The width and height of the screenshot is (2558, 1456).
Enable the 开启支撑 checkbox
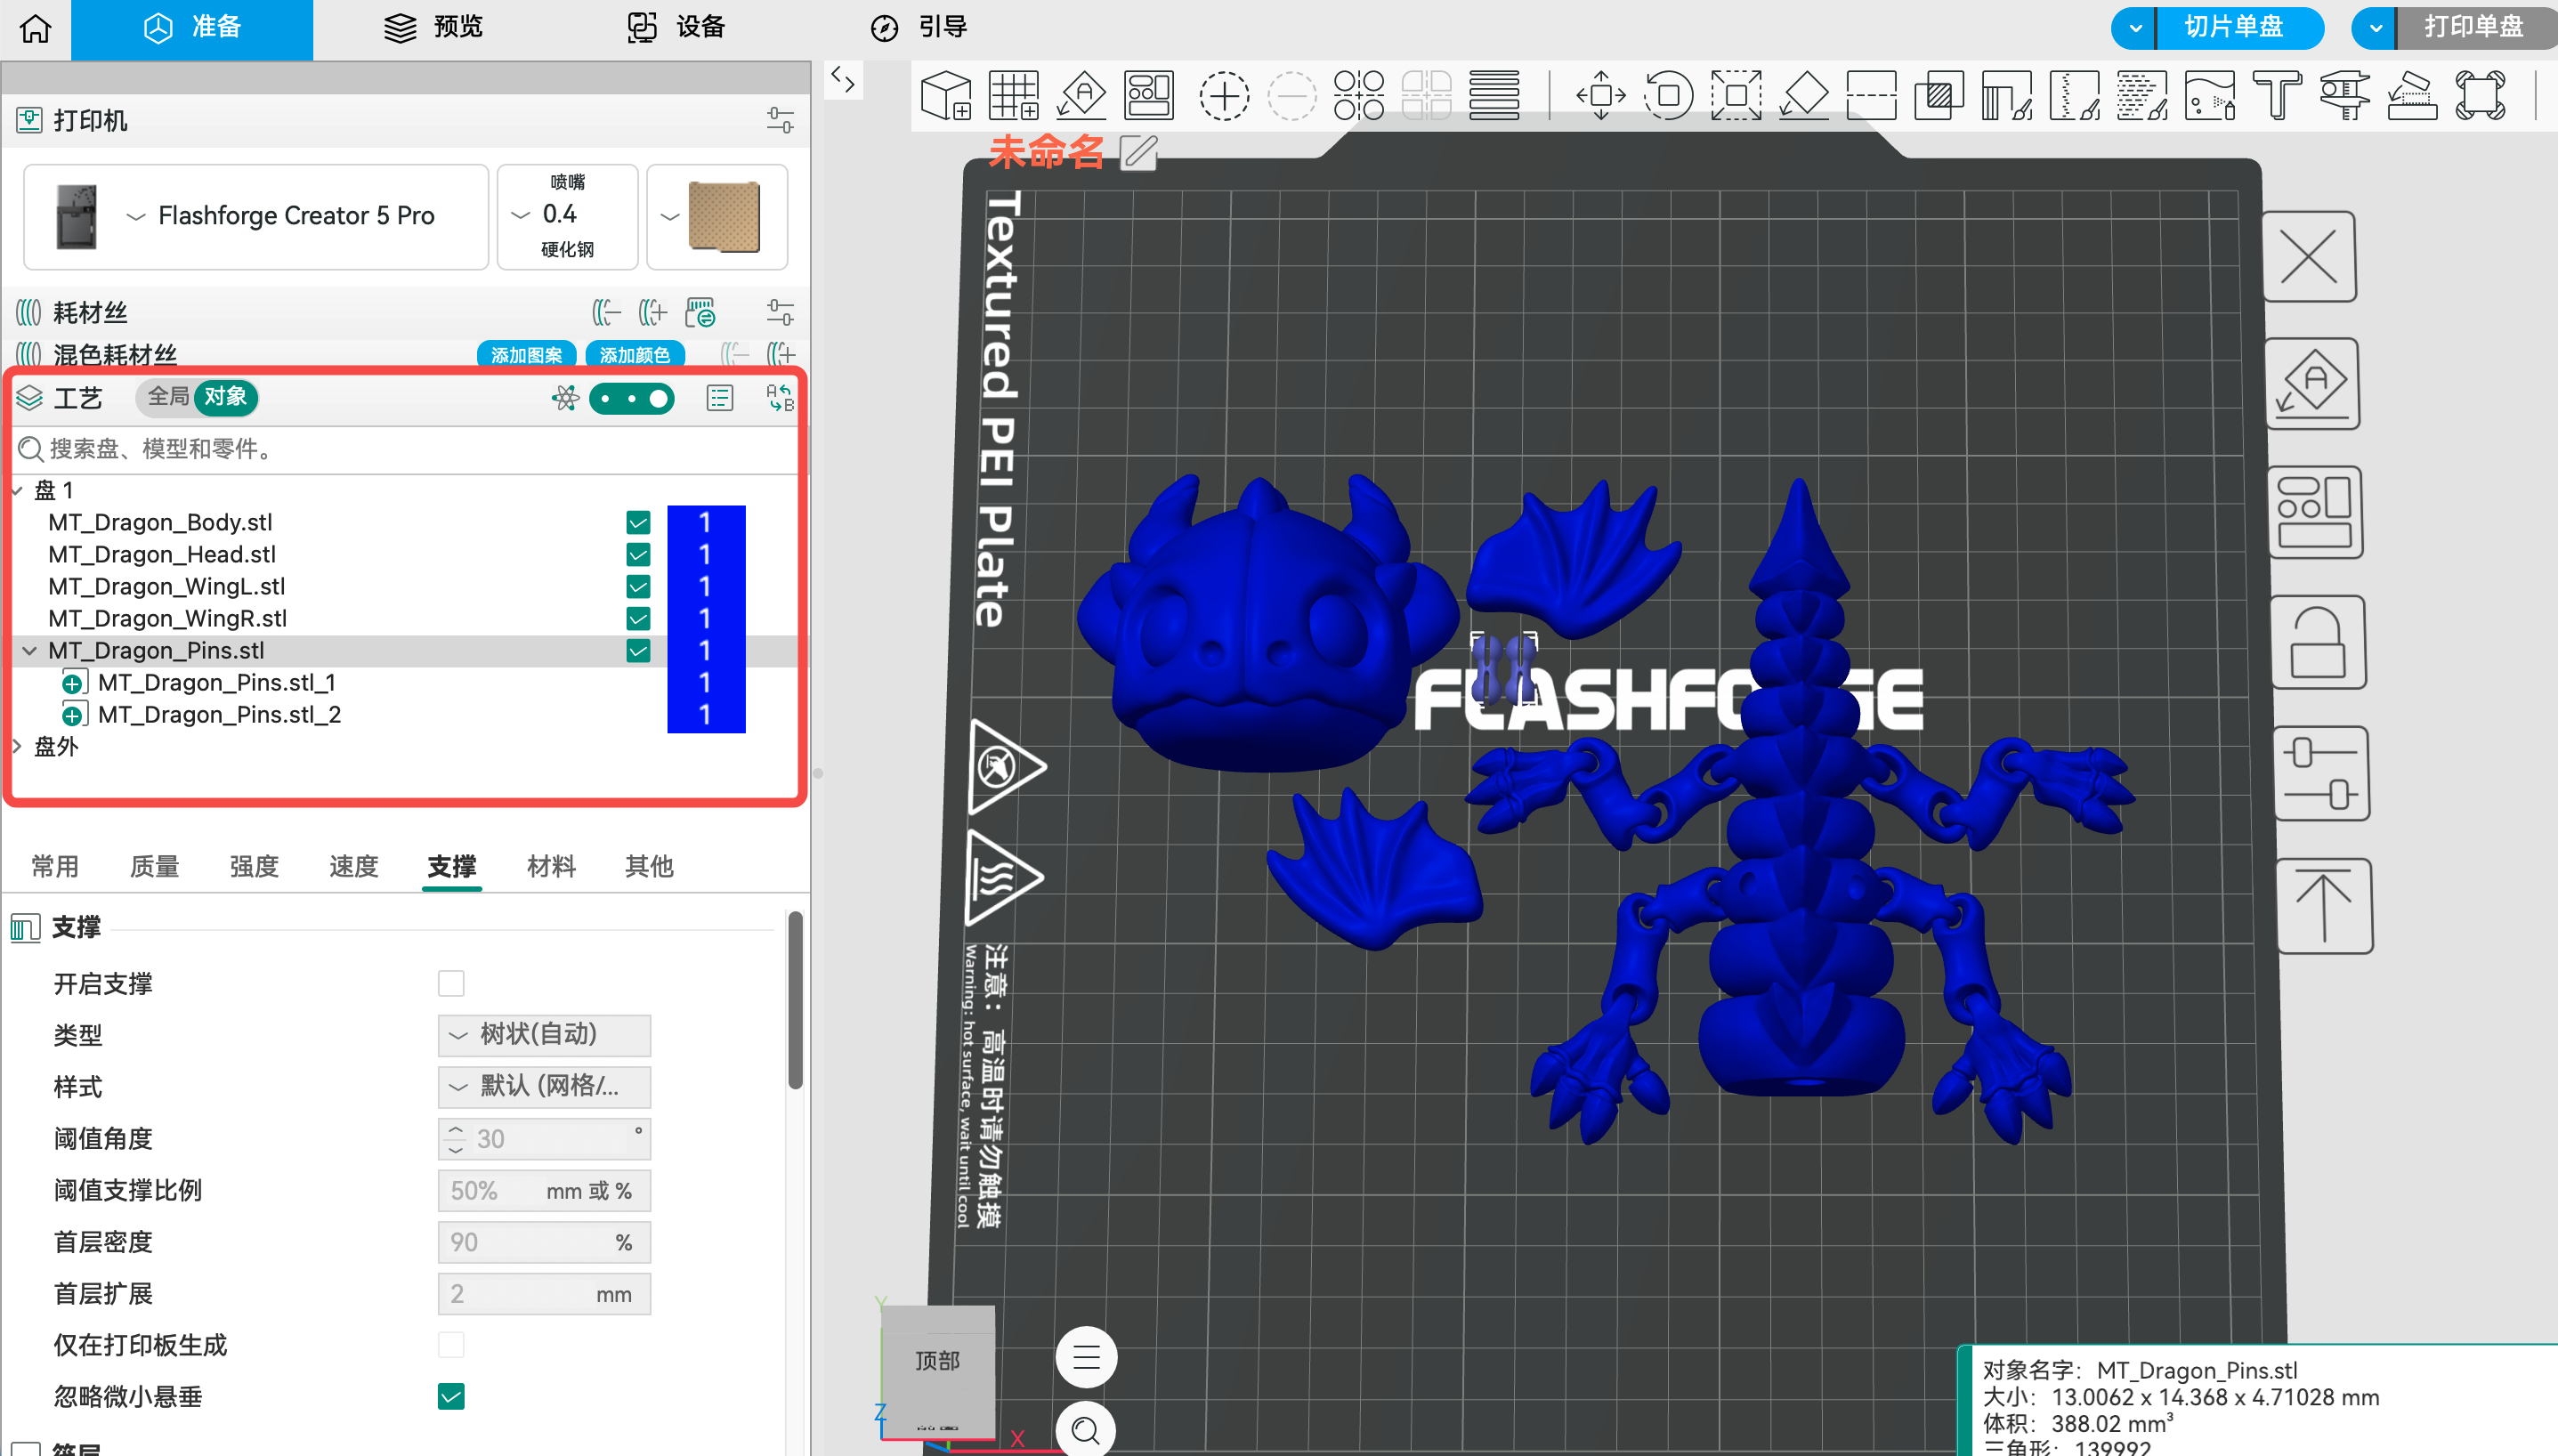tap(451, 983)
